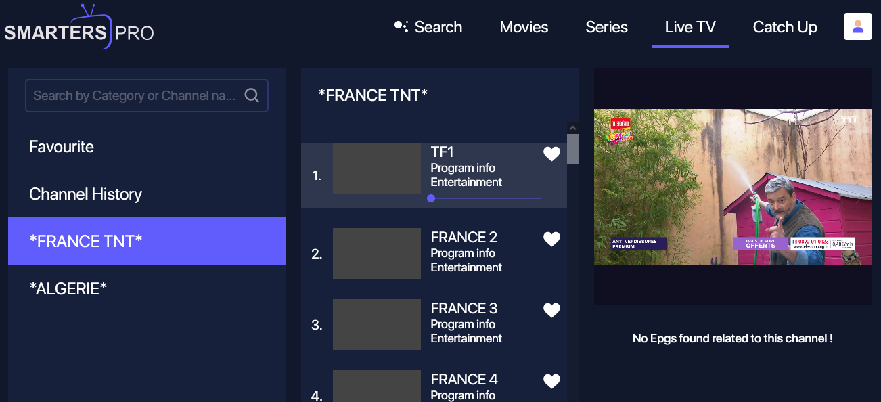881x402 pixels.
Task: Click the live video preview player
Action: pyautogui.click(x=733, y=187)
